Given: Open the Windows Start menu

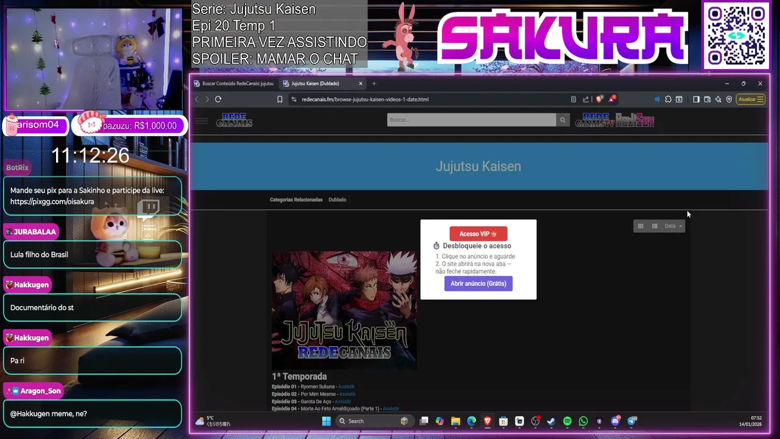Looking at the screenshot, I should coord(326,421).
